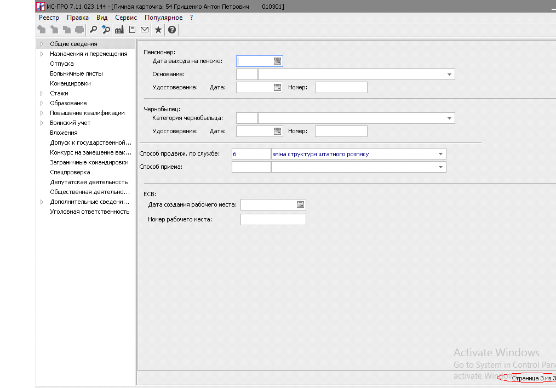Click the 'Страница 3 из 3' status bar text
The width and height of the screenshot is (556, 388).
(534, 378)
